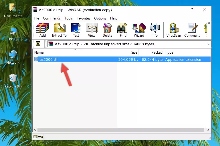Open the View file tool
The image size is (220, 146).
click(x=92, y=30)
